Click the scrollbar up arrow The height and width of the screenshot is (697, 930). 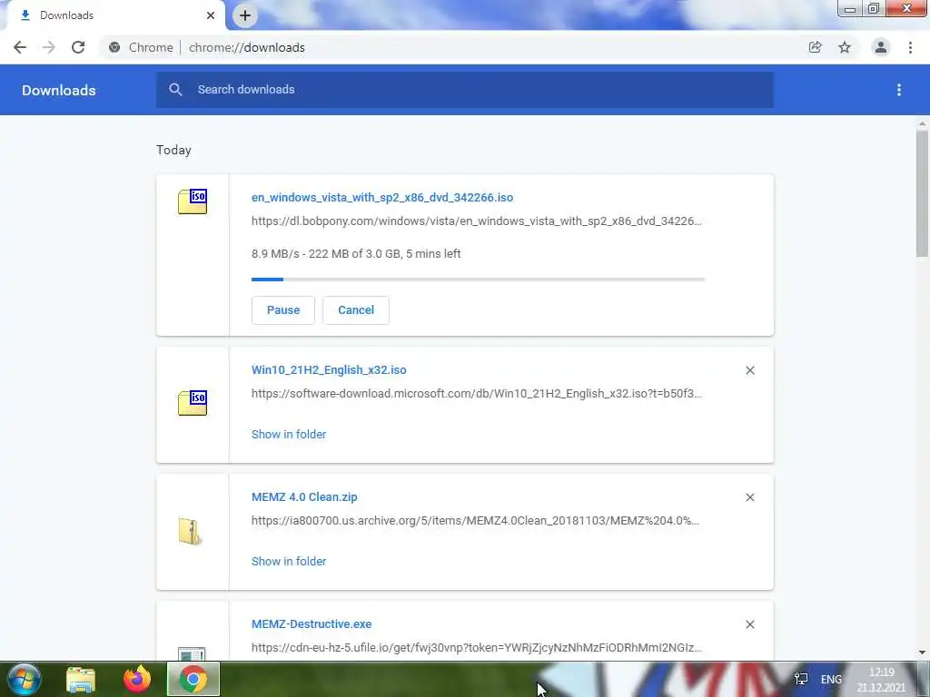tap(922, 123)
